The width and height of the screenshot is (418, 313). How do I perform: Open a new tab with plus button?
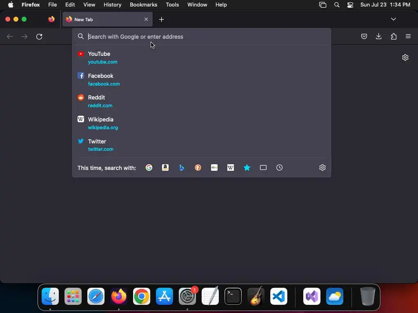[x=161, y=20]
